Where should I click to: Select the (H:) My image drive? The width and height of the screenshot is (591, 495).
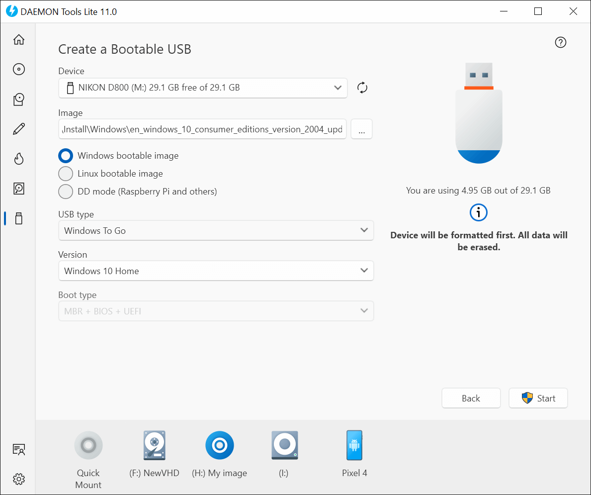click(219, 445)
